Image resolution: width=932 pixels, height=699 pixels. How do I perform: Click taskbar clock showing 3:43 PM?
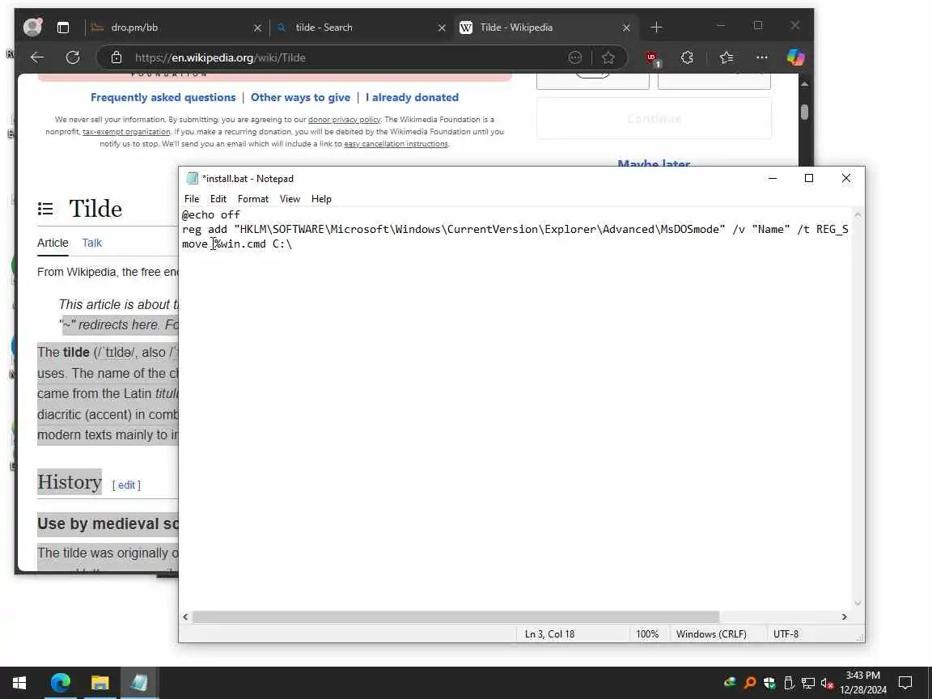tap(863, 683)
